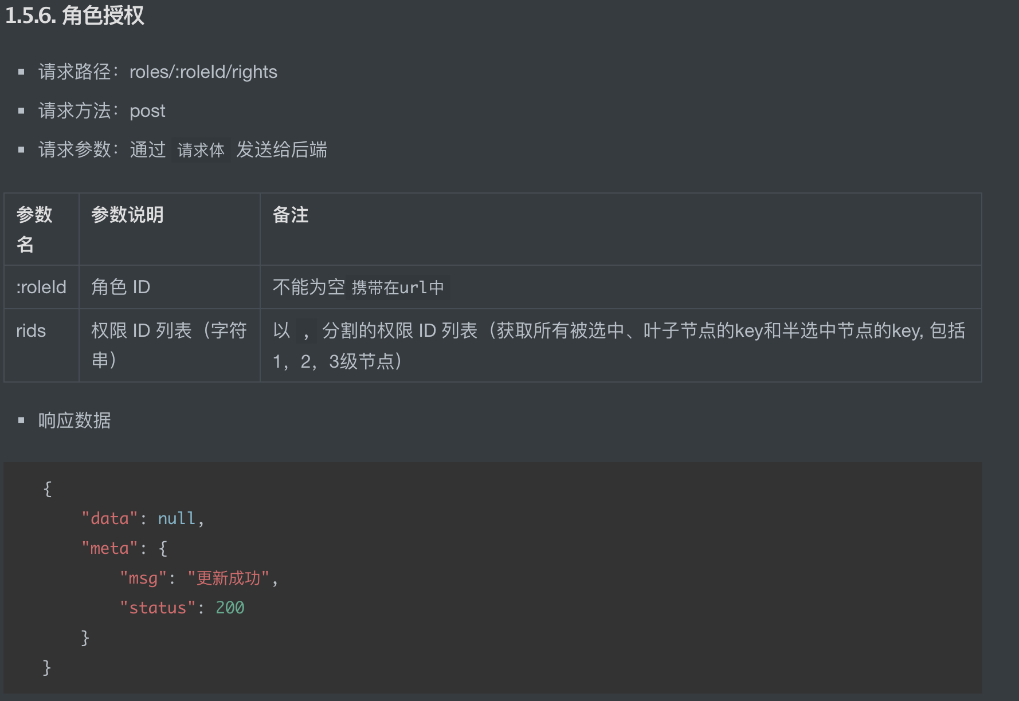The height and width of the screenshot is (701, 1019).
Task: Click the rids remark about 分割的权限 ID 列表
Action: tap(621, 345)
